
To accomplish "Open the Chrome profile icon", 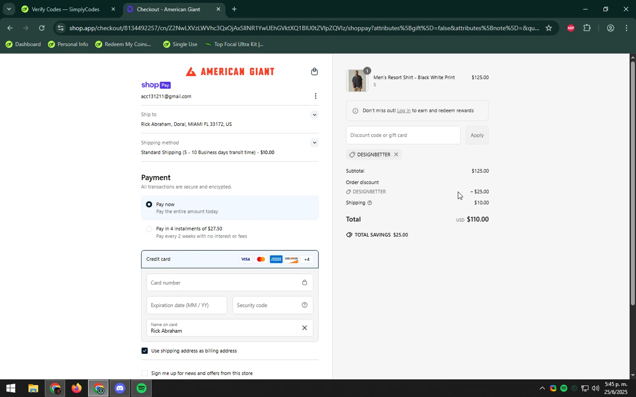I will point(611,28).
